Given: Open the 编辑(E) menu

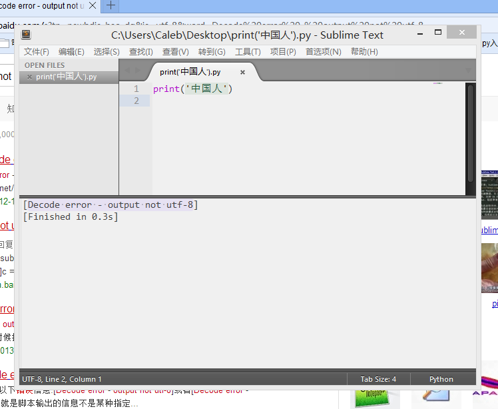Looking at the screenshot, I should click(x=71, y=52).
